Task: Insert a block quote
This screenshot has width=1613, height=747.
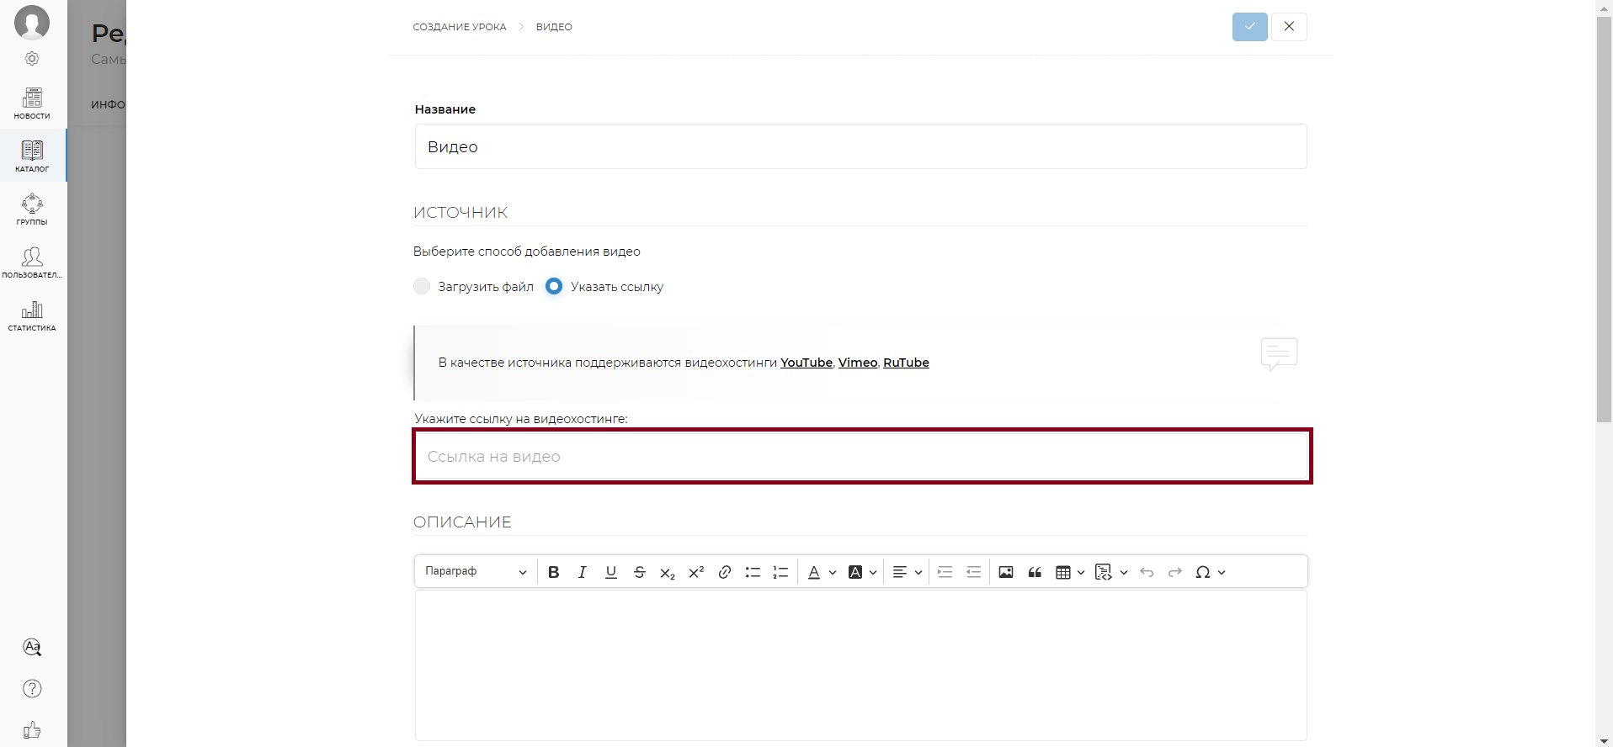Action: tap(1035, 572)
